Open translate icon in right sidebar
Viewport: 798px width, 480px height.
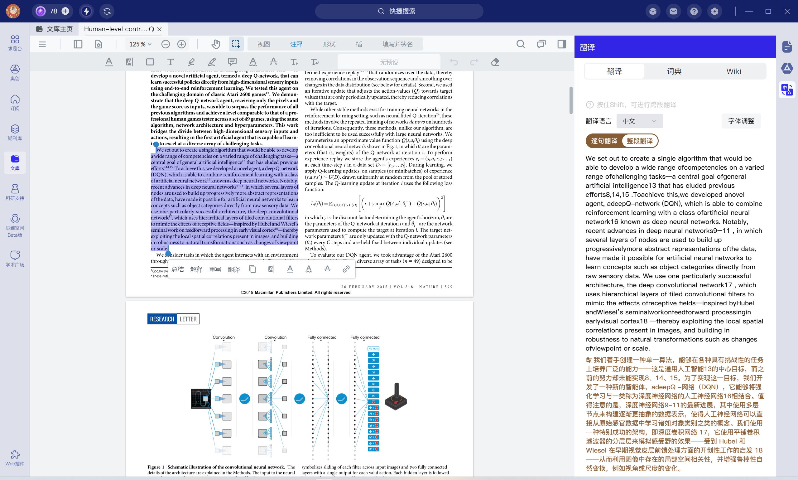click(x=787, y=90)
